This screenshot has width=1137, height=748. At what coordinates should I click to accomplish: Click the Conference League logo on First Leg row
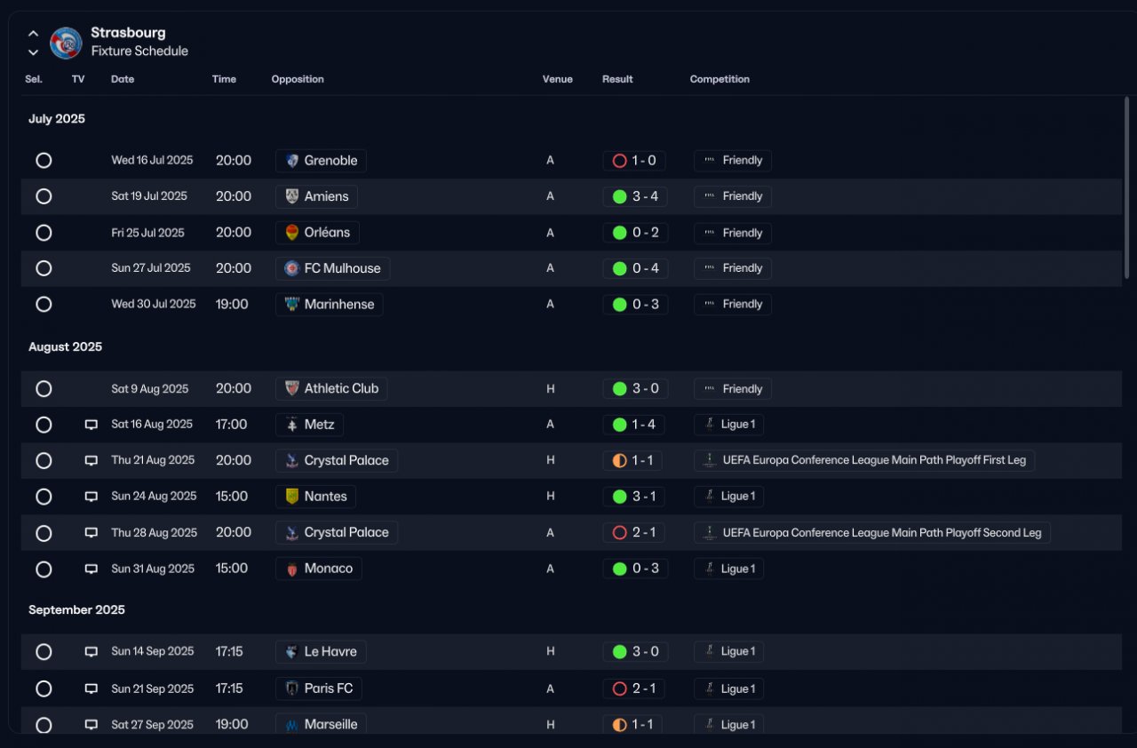point(709,460)
